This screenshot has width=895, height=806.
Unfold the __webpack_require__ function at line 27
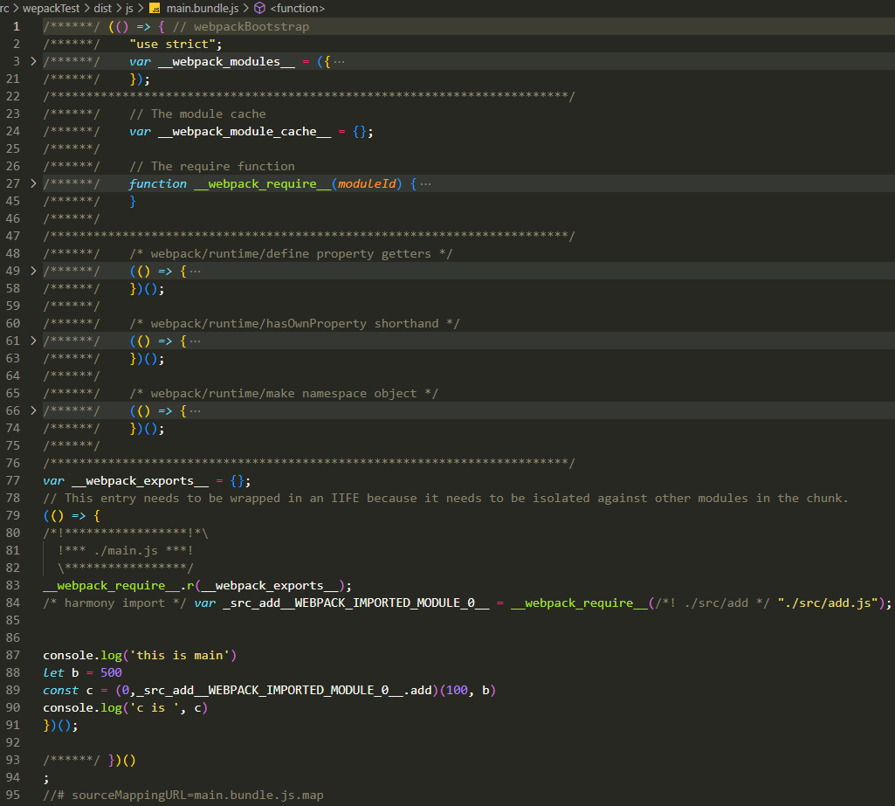[x=33, y=183]
